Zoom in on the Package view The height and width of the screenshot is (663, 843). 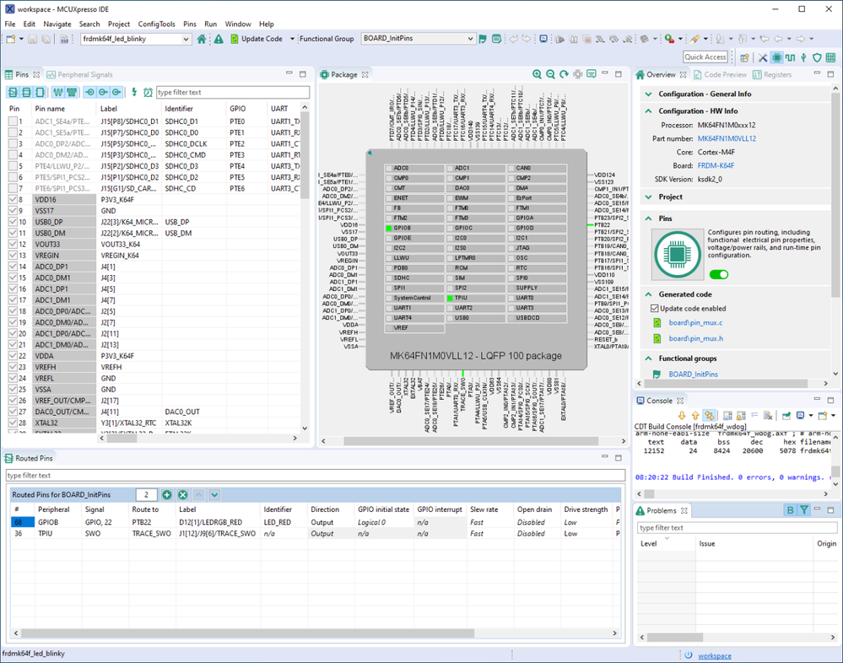(538, 75)
